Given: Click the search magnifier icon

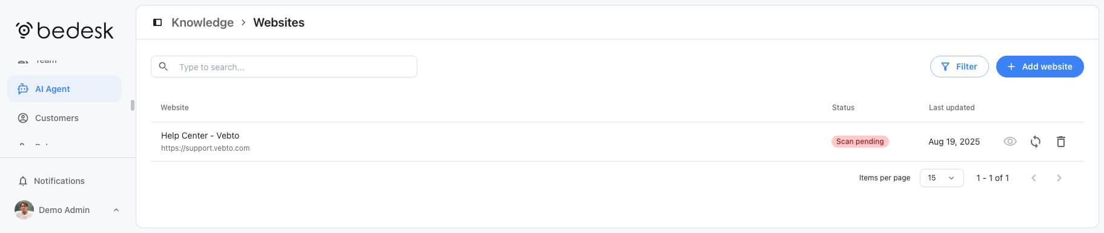Looking at the screenshot, I should point(164,67).
